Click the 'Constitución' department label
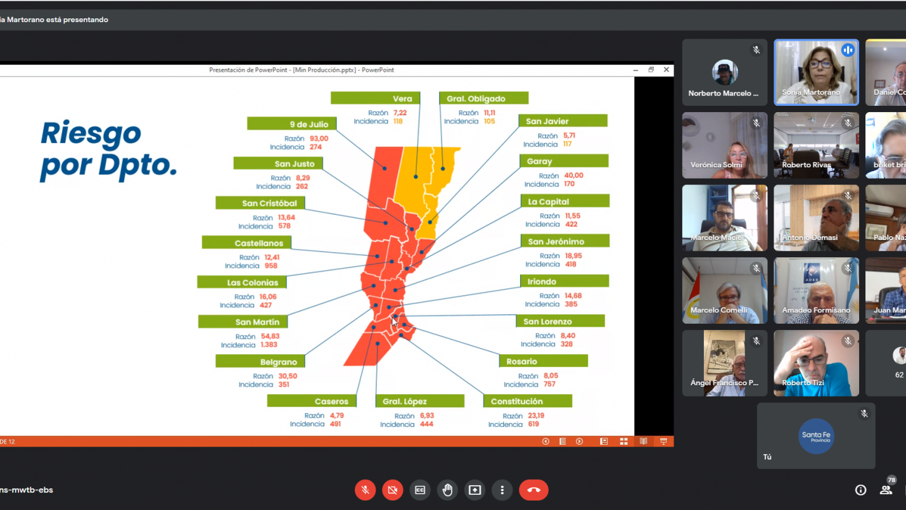The width and height of the screenshot is (906, 510). click(x=527, y=400)
